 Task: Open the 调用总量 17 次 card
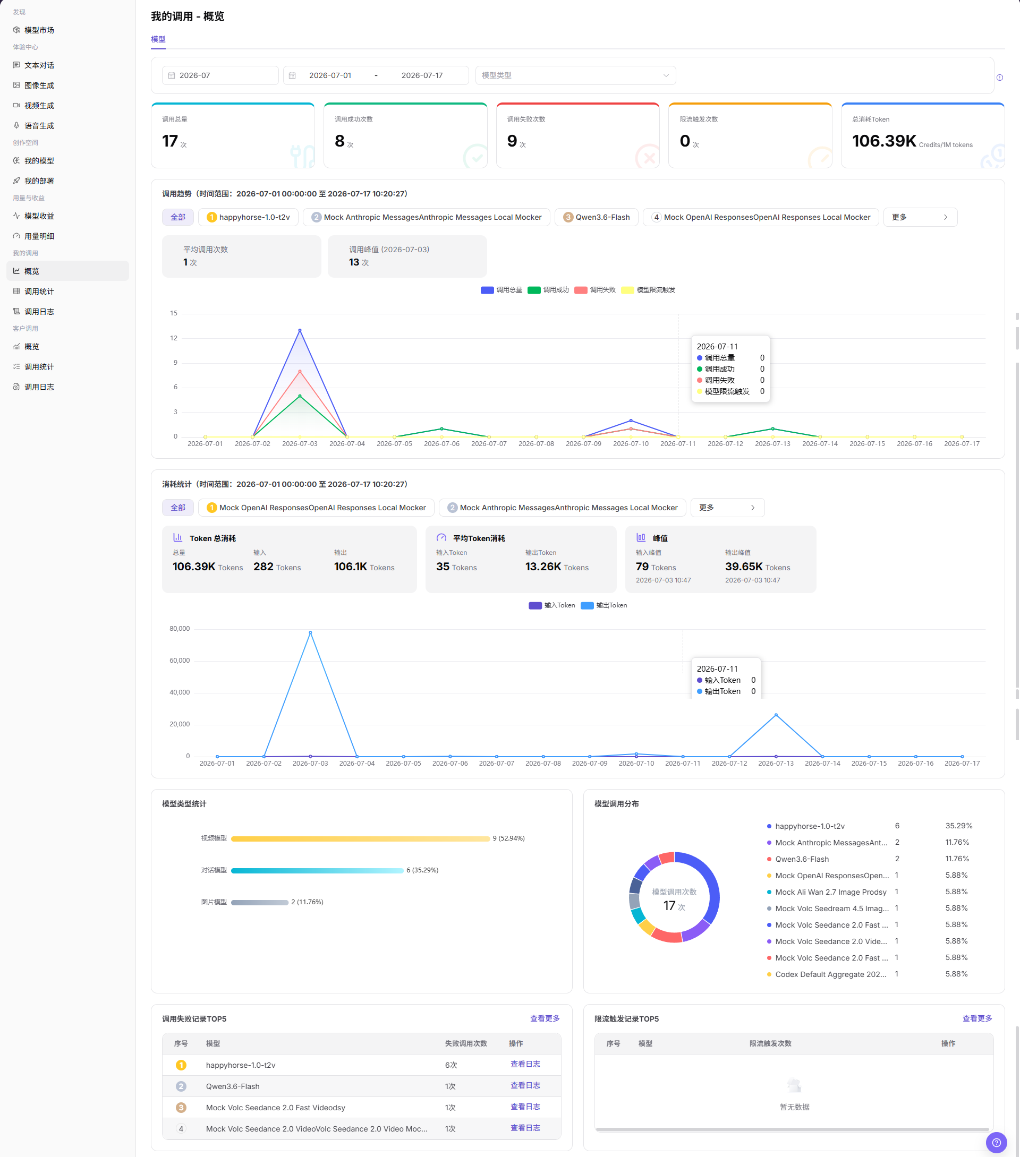click(233, 135)
